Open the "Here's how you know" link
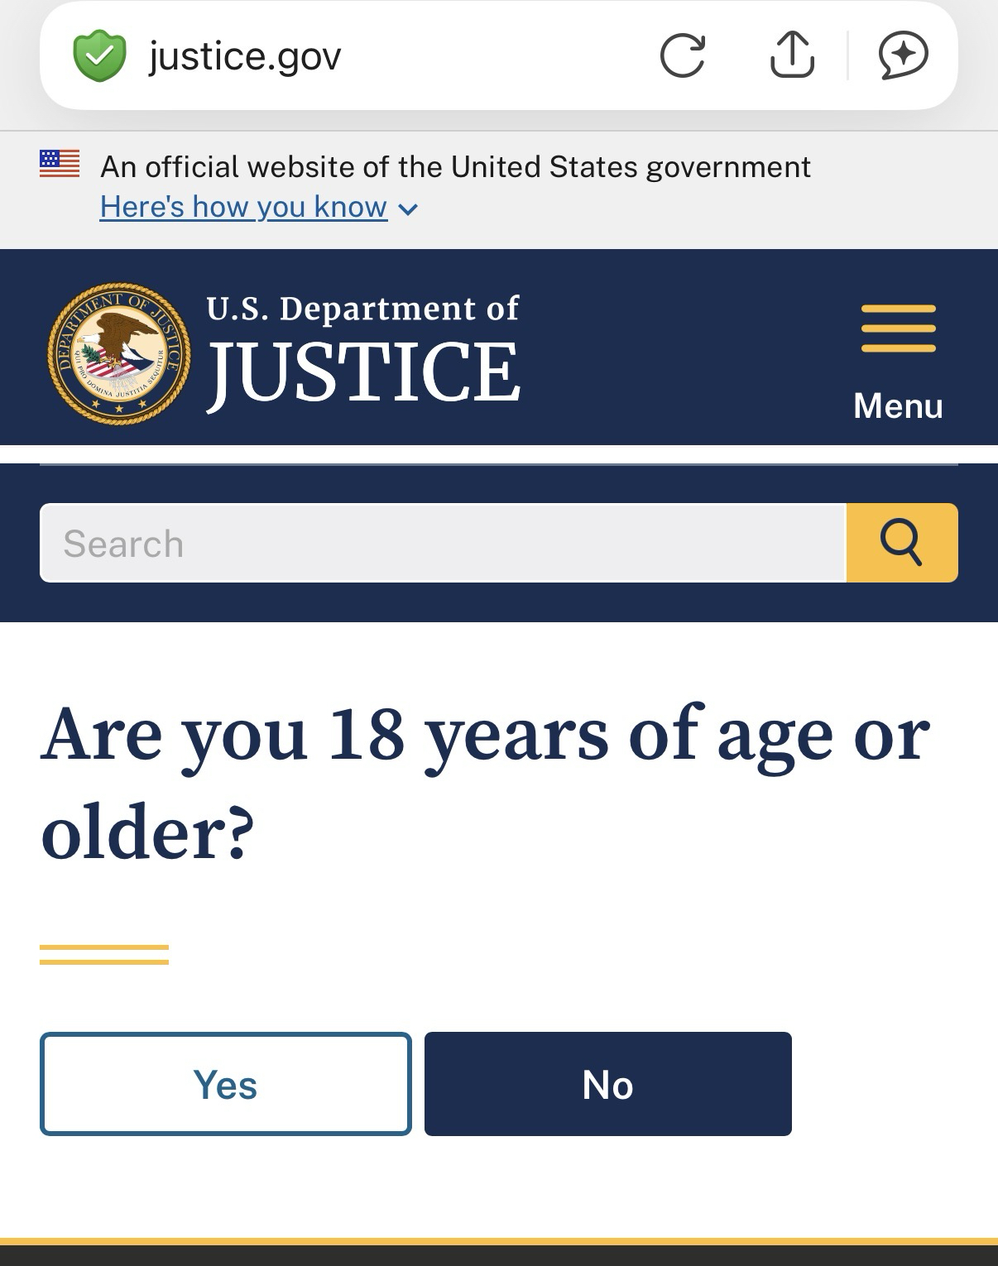The image size is (998, 1266). pyautogui.click(x=243, y=207)
